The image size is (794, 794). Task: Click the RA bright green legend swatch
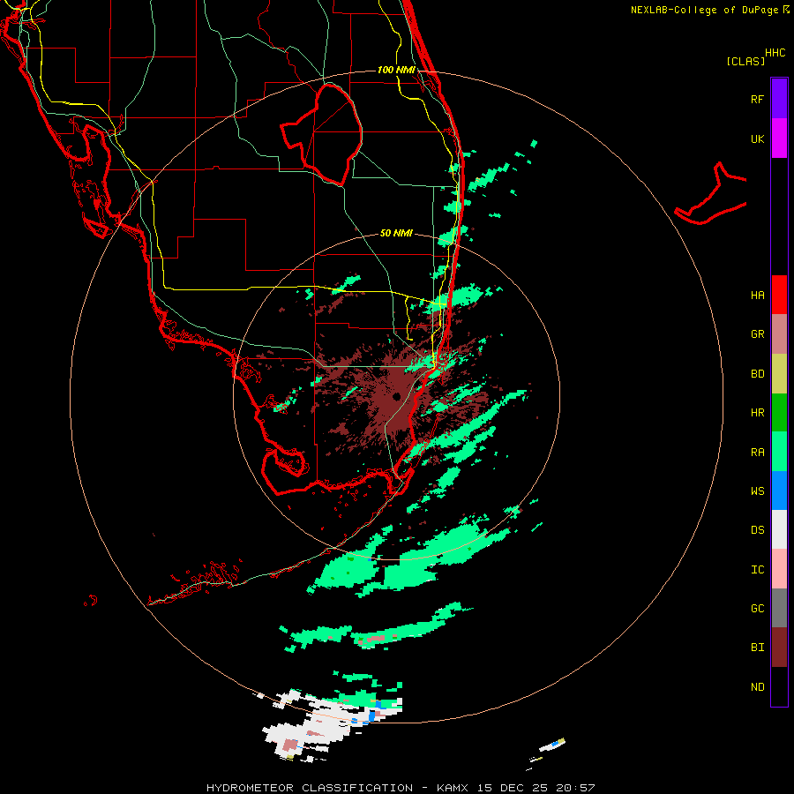[x=779, y=452]
